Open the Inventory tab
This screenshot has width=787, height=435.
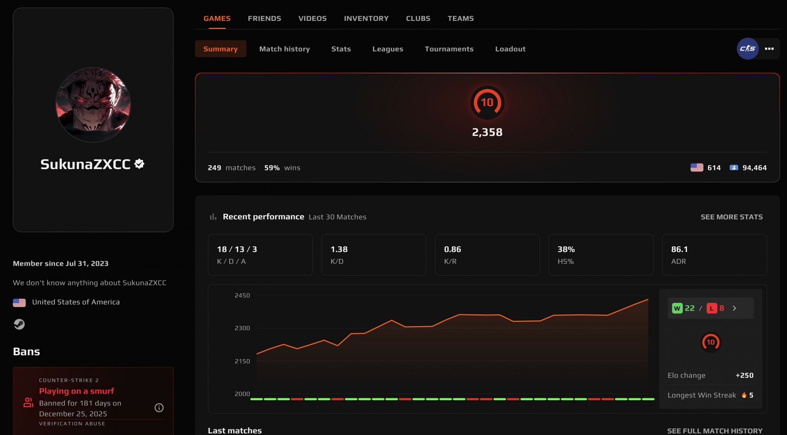point(366,18)
